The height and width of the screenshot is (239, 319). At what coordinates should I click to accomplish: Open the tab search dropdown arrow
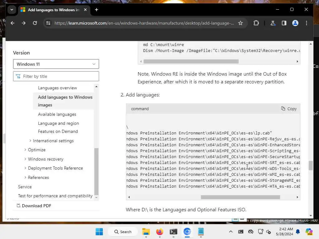(x=12, y=10)
